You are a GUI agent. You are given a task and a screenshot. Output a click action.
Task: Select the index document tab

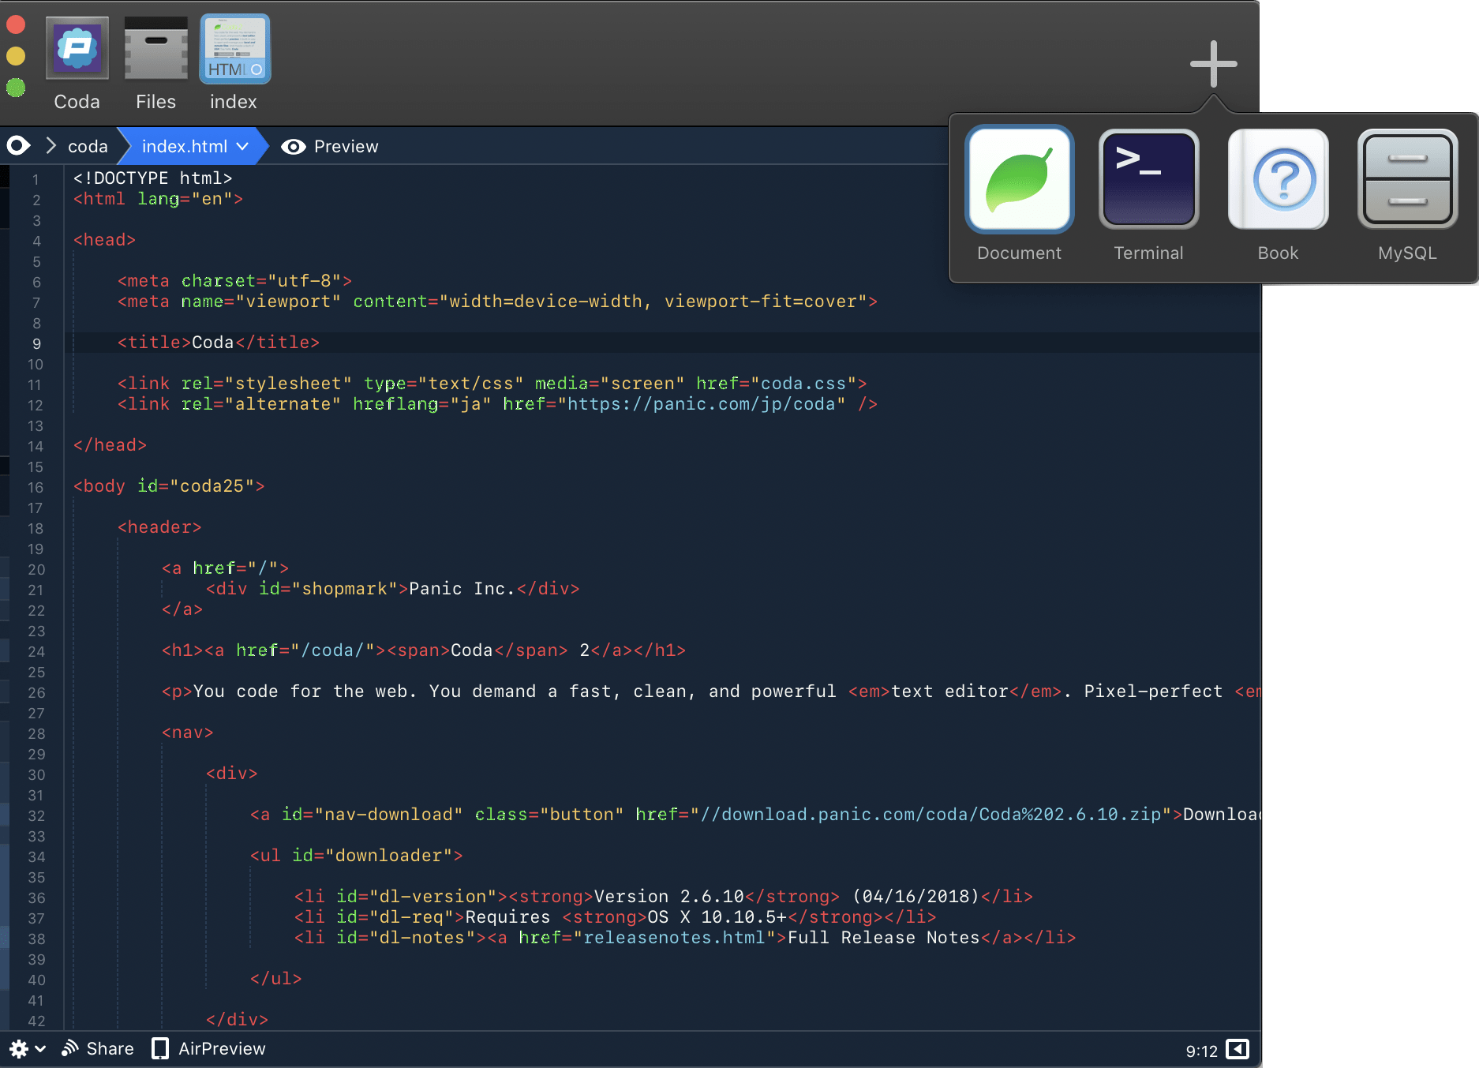point(234,64)
